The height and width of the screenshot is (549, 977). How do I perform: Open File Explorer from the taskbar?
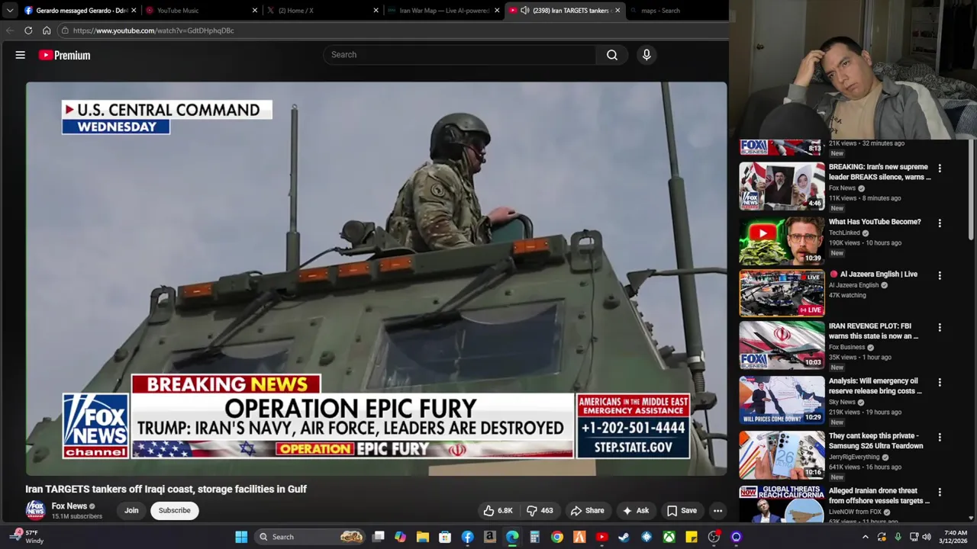tap(423, 537)
